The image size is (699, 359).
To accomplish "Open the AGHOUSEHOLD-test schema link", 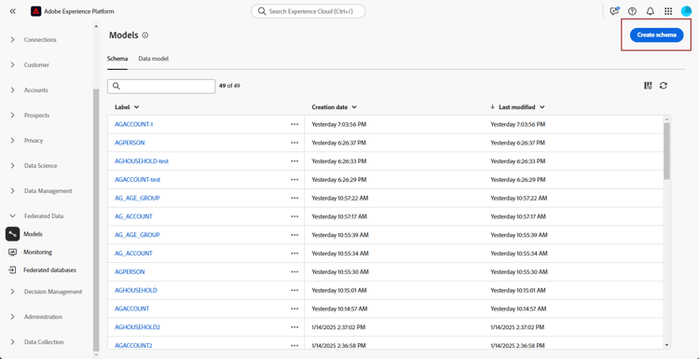I will (x=142, y=161).
